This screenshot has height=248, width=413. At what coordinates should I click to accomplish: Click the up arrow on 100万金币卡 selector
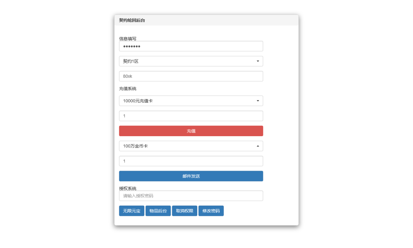coord(259,146)
